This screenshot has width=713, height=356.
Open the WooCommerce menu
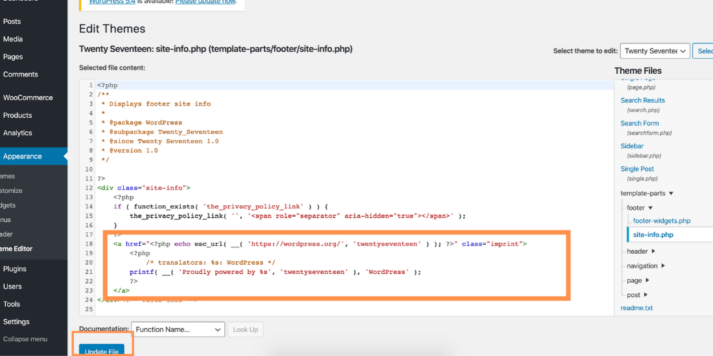pyautogui.click(x=28, y=98)
